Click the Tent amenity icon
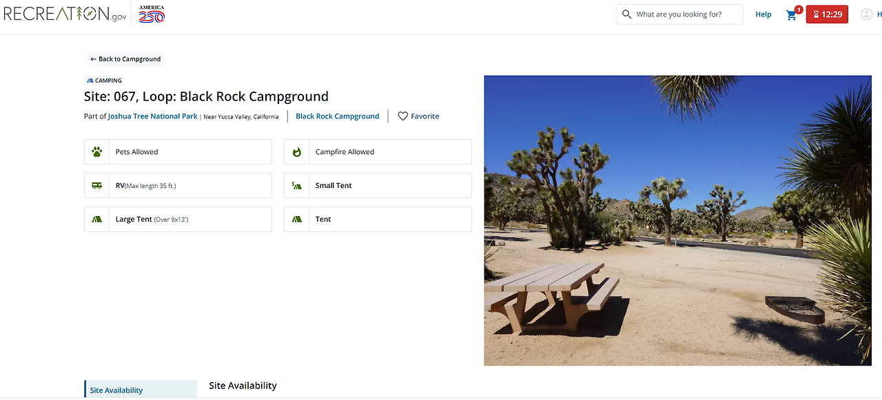Image resolution: width=882 pixels, height=400 pixels. [x=297, y=220]
